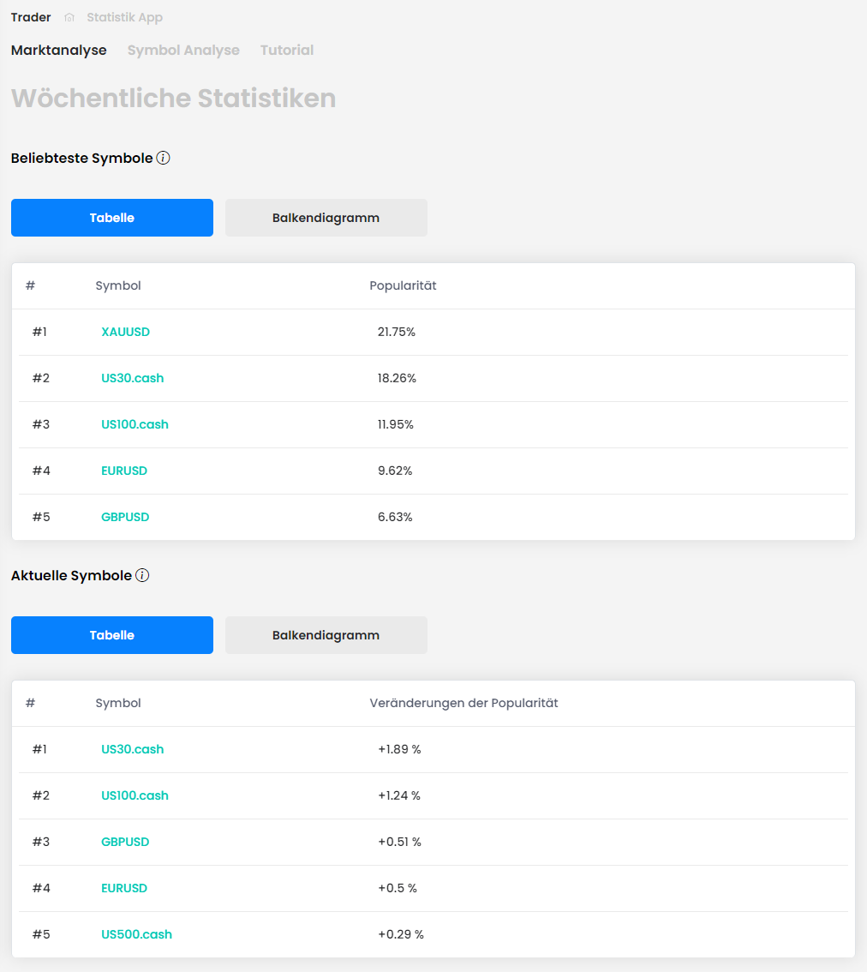Click the home icon in the breadcrumb
The image size is (867, 972).
[x=69, y=18]
